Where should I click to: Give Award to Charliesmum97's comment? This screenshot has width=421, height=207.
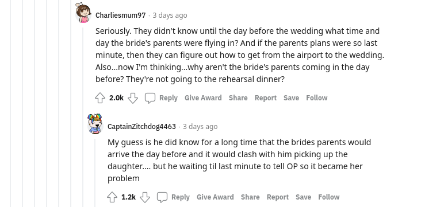tap(203, 98)
